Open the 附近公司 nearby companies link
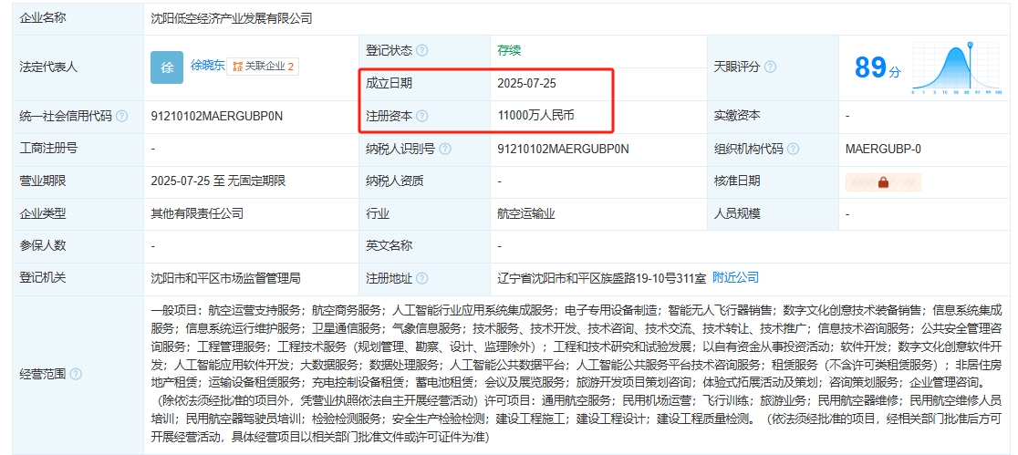The width and height of the screenshot is (1018, 455). pos(735,278)
